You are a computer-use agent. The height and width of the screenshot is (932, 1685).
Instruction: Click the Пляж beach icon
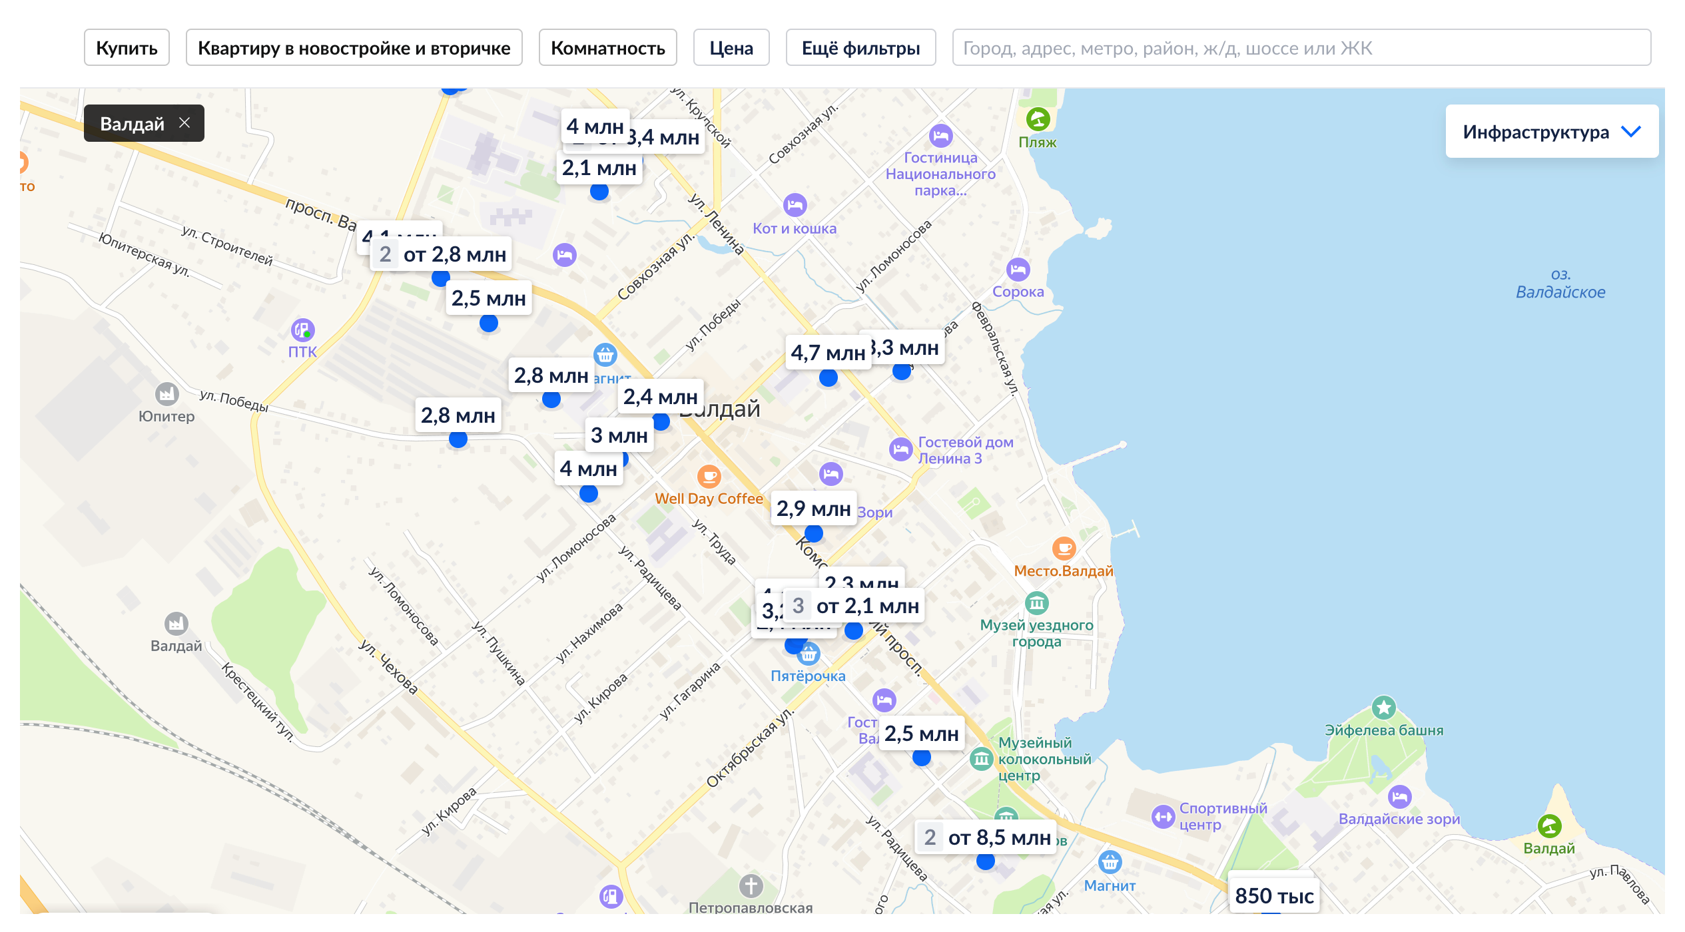tap(1038, 120)
